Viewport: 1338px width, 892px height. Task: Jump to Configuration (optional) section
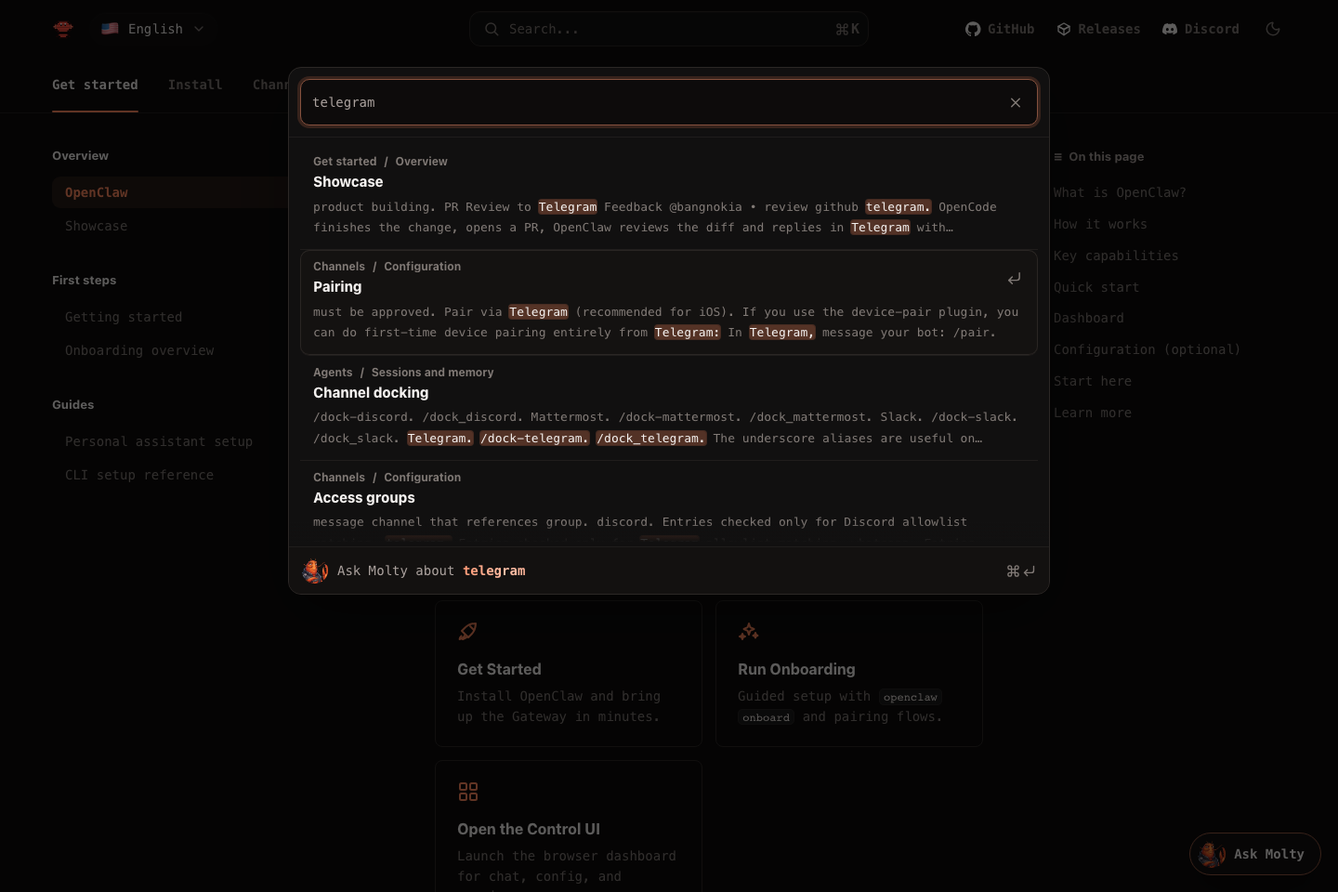coord(1147,349)
